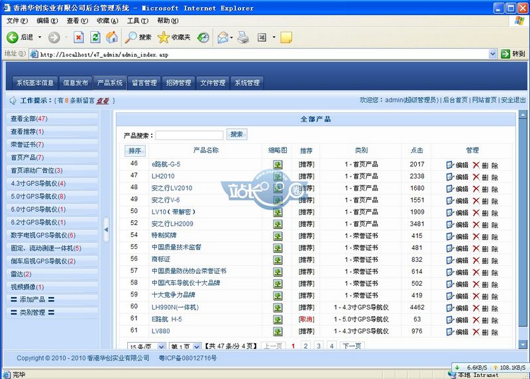Open the Search magnifier tool
The width and height of the screenshot is (530, 379).
131,37
